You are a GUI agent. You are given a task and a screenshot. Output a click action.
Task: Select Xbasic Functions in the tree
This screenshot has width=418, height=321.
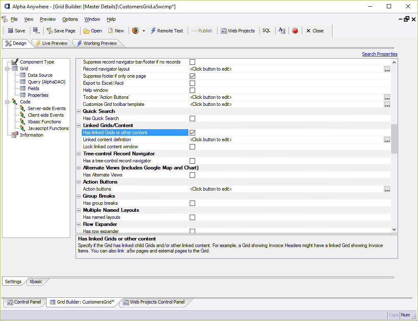pyautogui.click(x=44, y=122)
